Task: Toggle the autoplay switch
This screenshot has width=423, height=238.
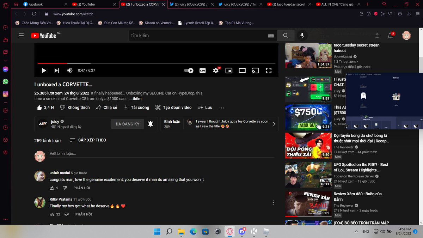Action: point(189,71)
